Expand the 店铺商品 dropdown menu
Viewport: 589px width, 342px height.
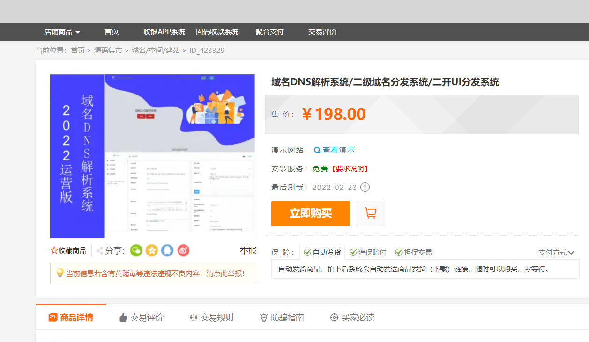tap(61, 31)
